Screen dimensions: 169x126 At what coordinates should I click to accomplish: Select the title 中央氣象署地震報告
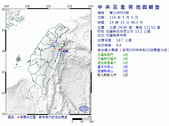tap(129, 7)
